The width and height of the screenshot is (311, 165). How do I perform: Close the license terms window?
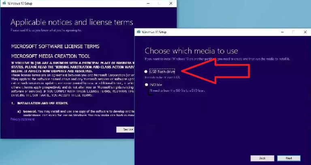click(x=171, y=3)
